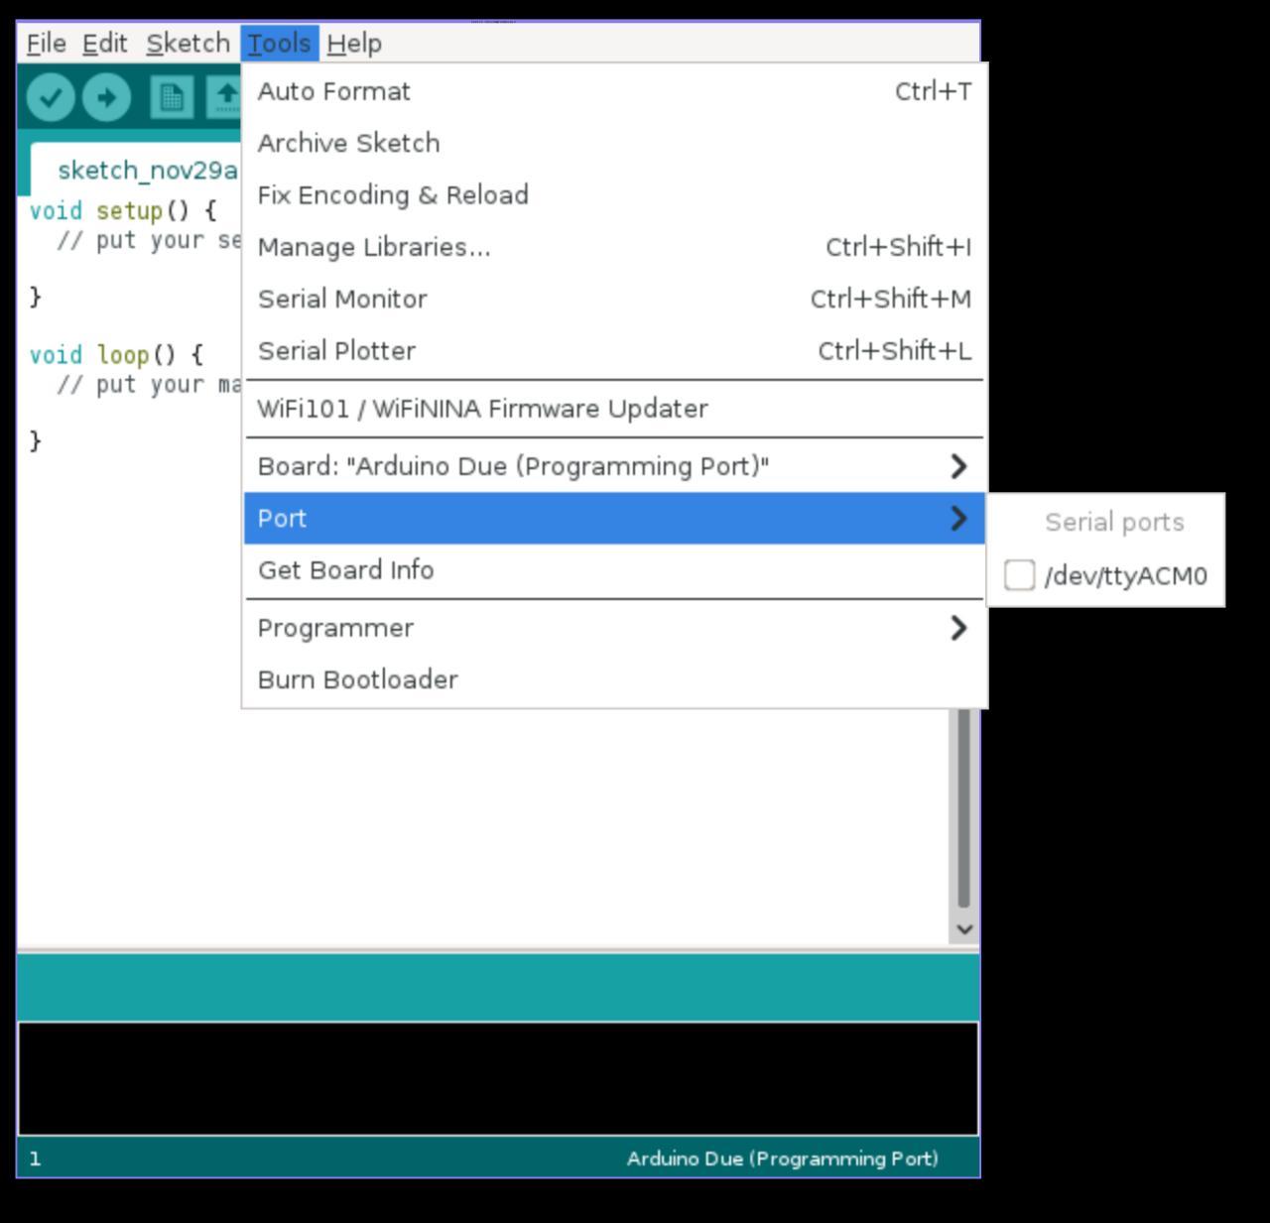
Task: Choose Auto Format from the menu
Action: pos(614,91)
